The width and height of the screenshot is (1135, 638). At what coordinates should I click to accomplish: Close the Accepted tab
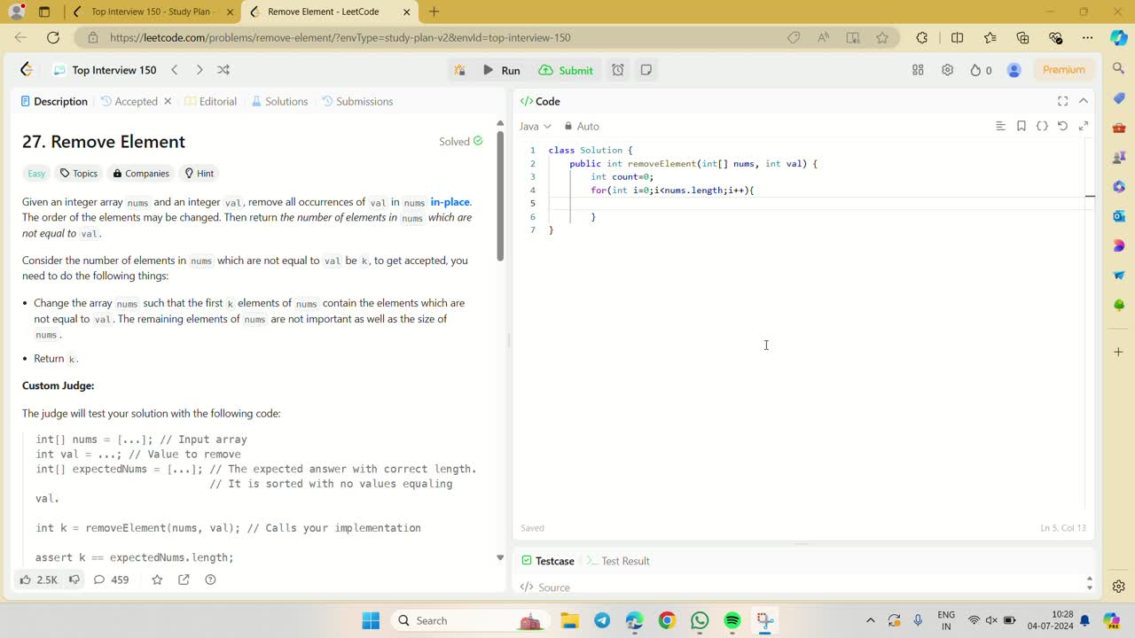coord(168,101)
